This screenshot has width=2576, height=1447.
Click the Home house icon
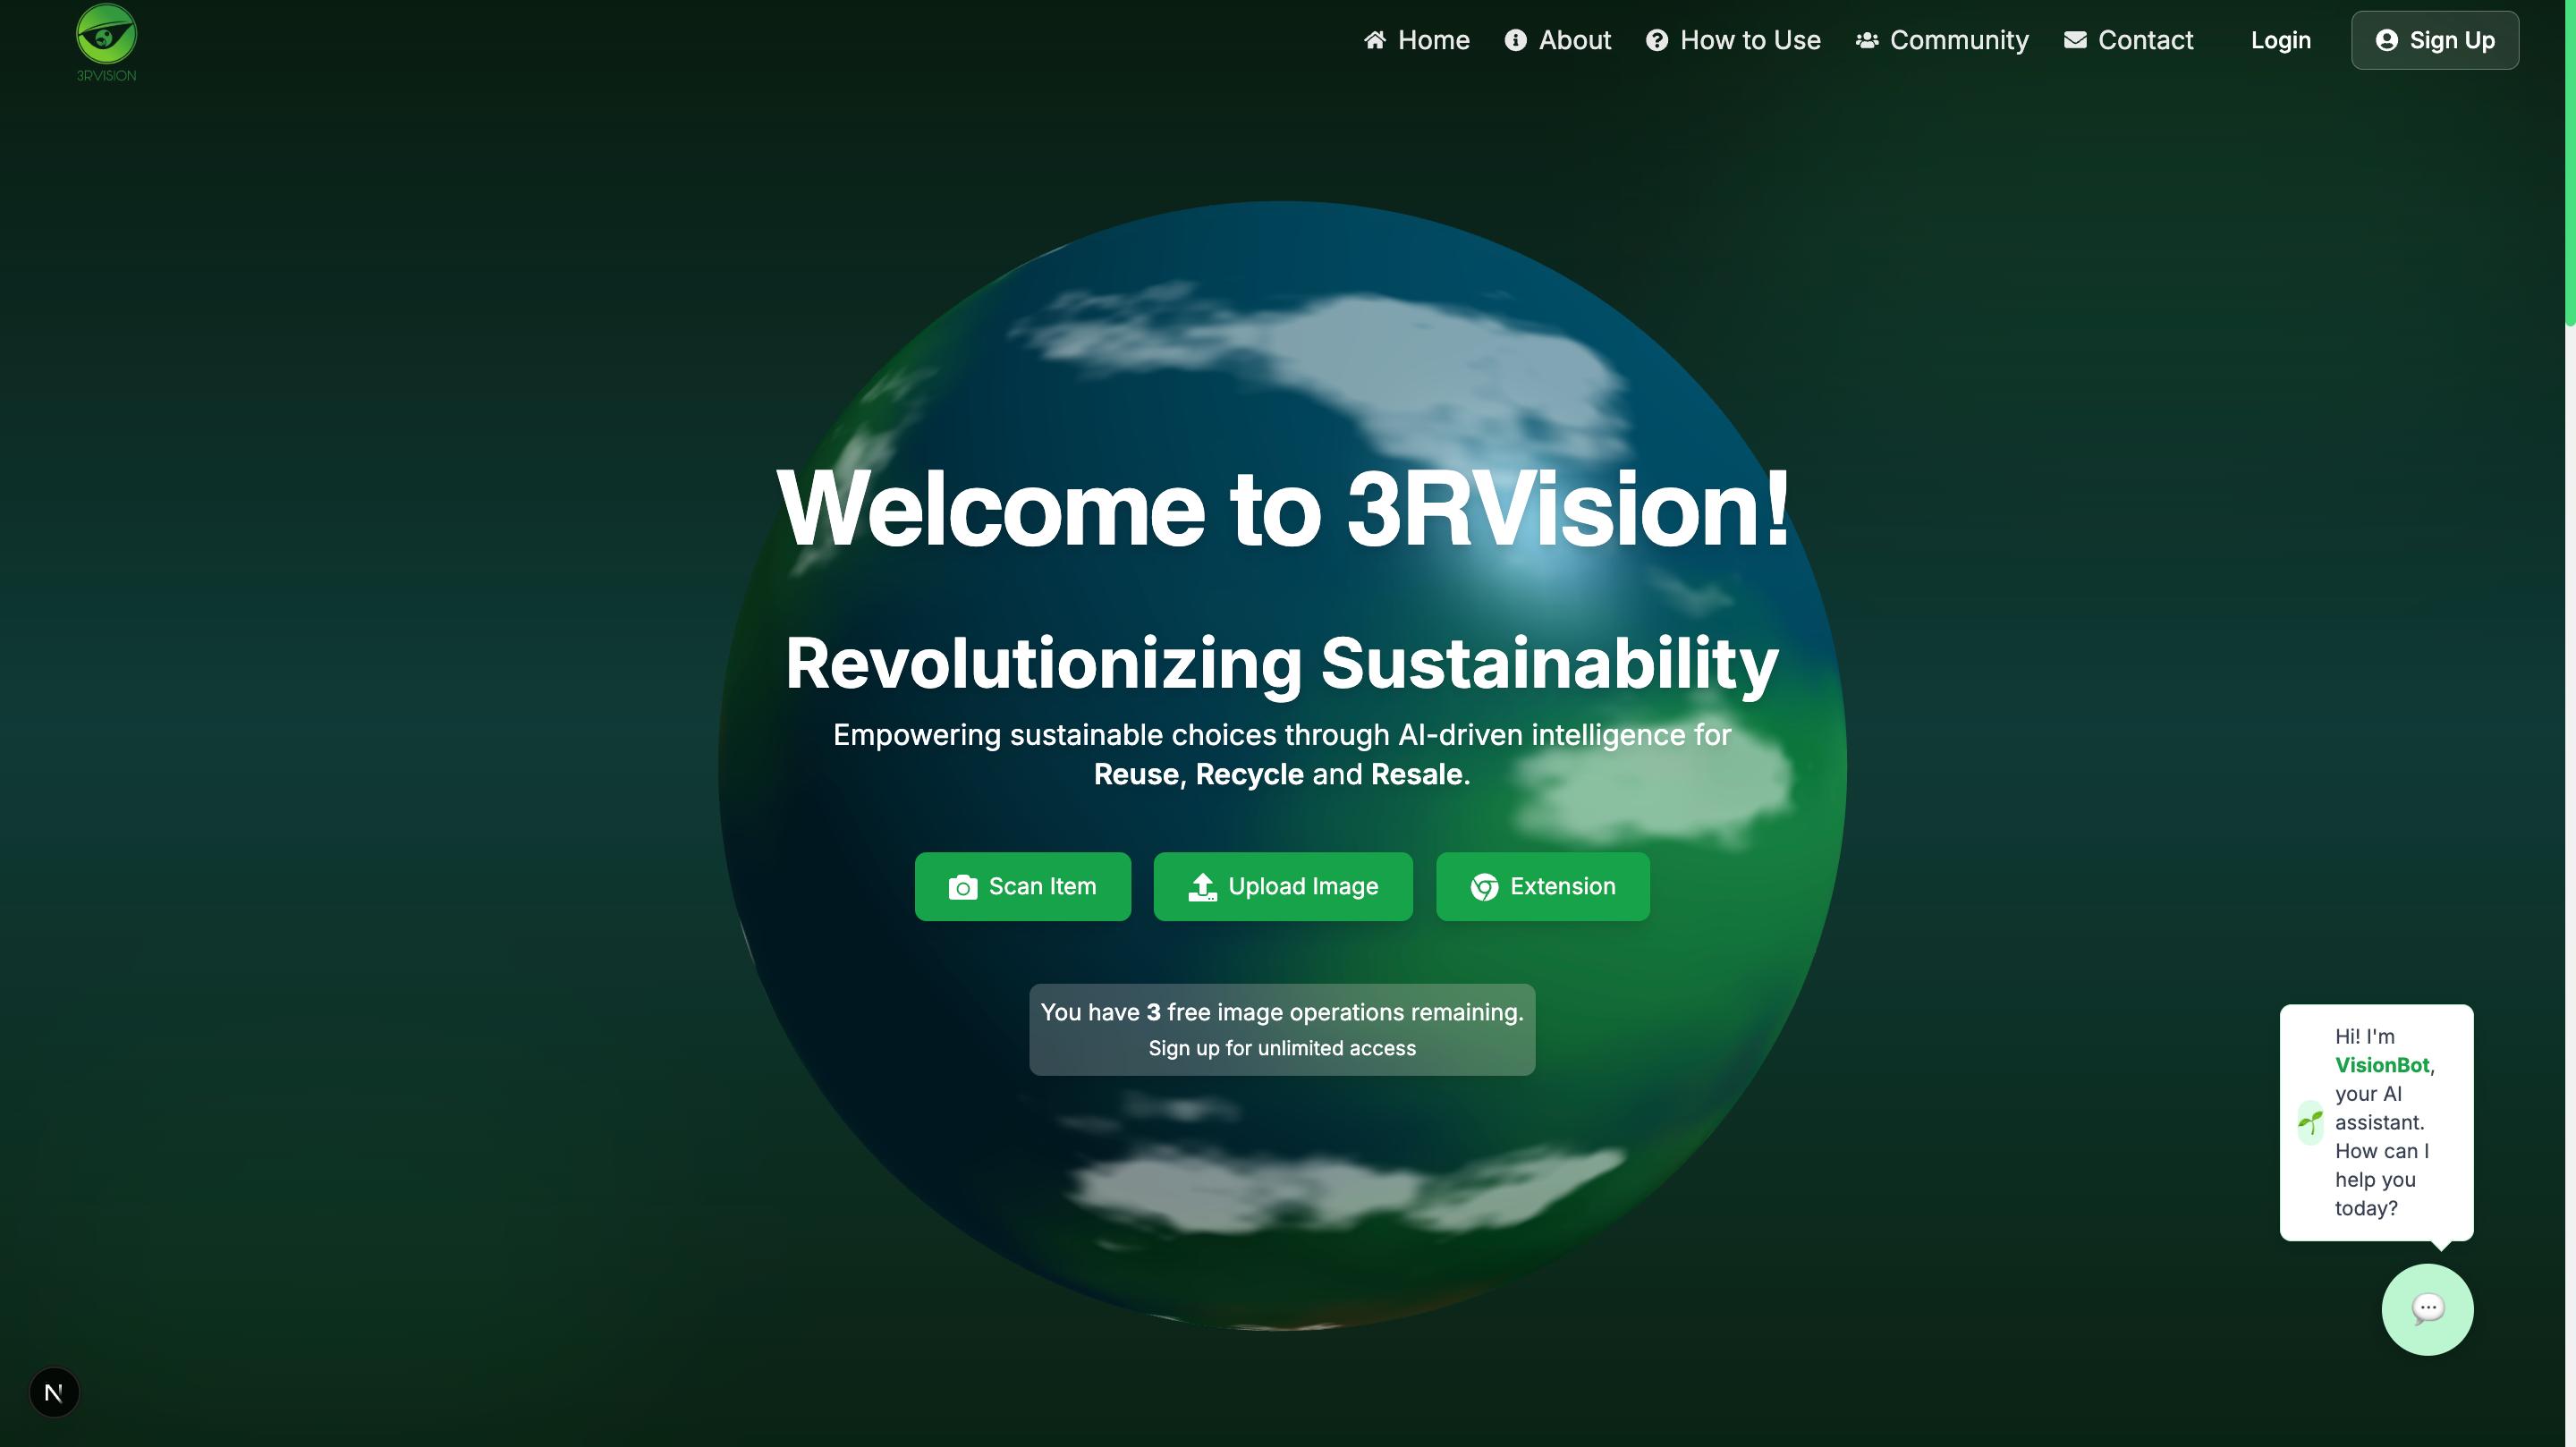pos(1375,40)
